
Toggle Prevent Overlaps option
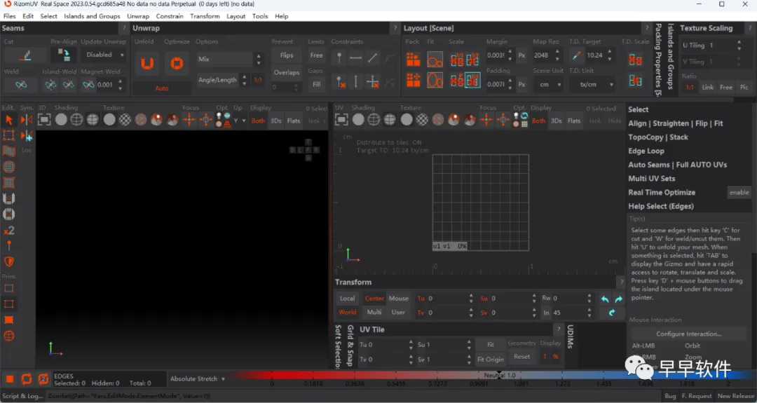coord(287,72)
